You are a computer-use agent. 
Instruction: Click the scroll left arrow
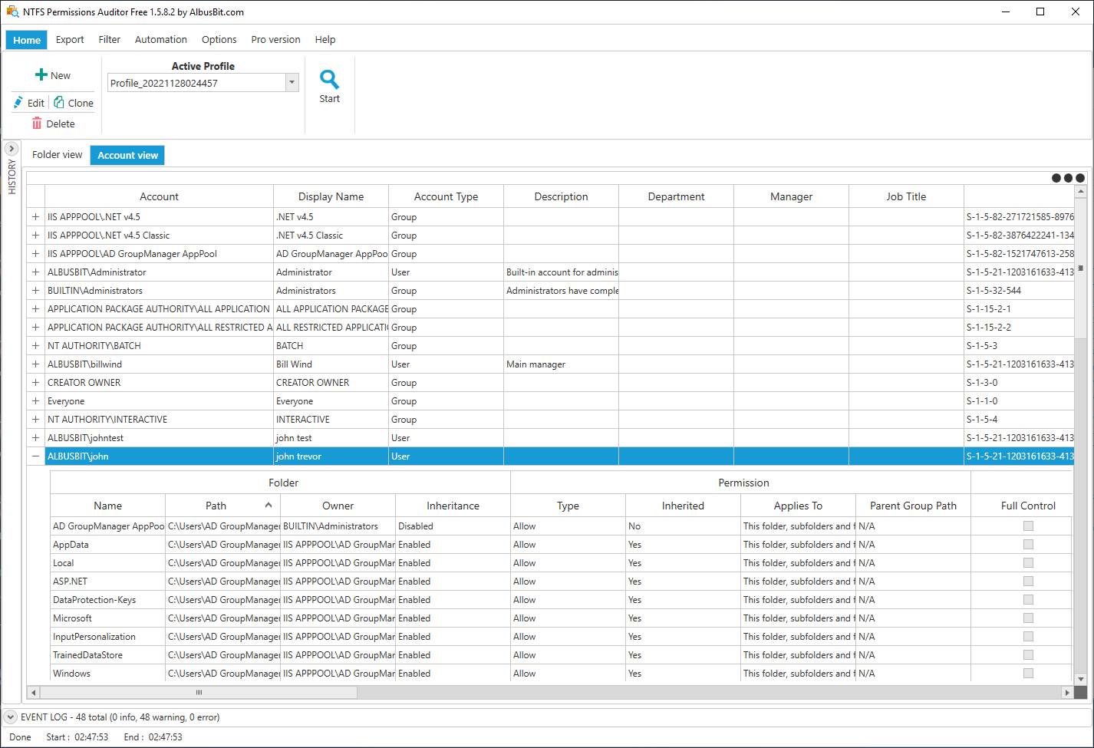click(33, 692)
